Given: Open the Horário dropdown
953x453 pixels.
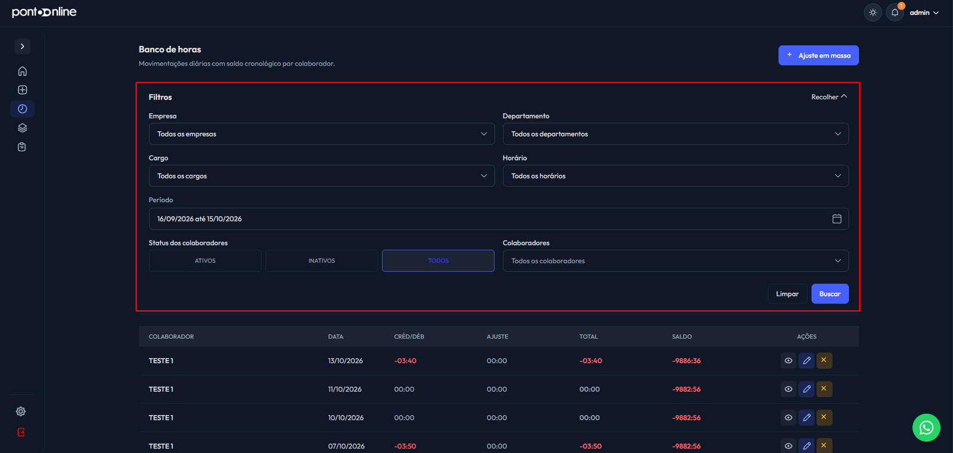Looking at the screenshot, I should pos(675,176).
